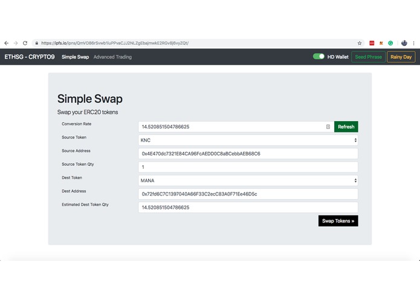Screen dimensions: 420x299
Task: Click the Source Address input field
Action: pos(248,154)
